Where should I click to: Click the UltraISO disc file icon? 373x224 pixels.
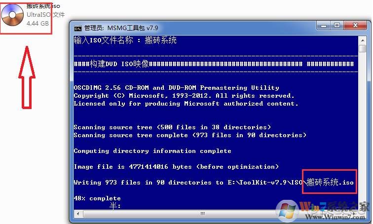tap(12, 15)
